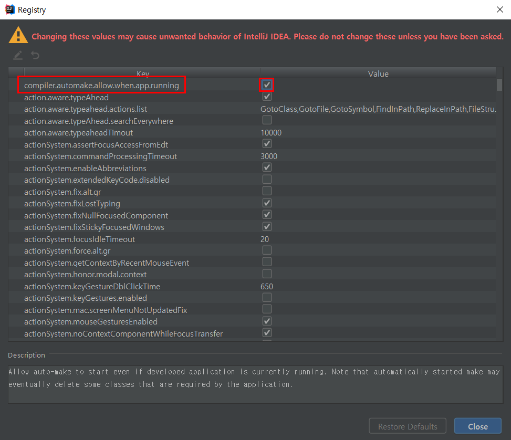Uncheck actionSystem.fixLostTyping checkbox
The width and height of the screenshot is (511, 440).
point(267,203)
